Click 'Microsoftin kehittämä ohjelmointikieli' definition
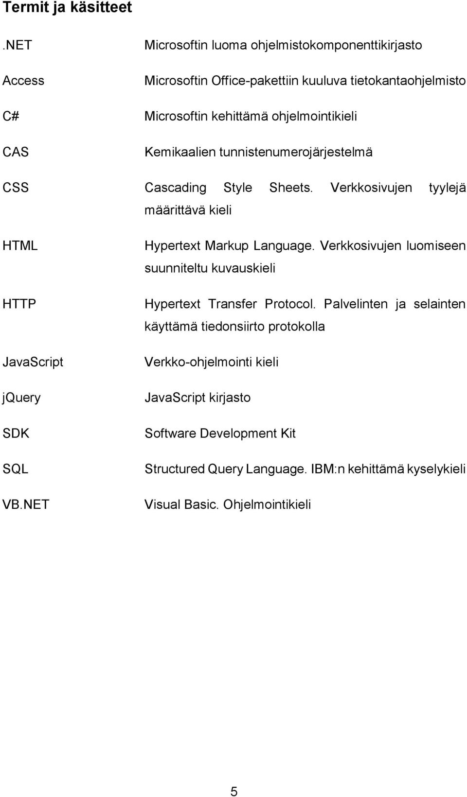467x797 pixels. pos(251,116)
